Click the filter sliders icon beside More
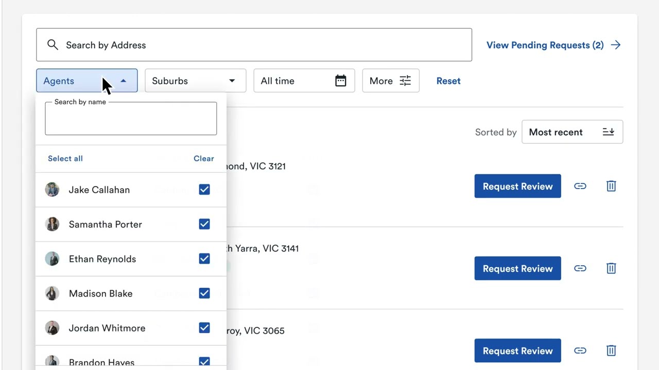Screen dimensions: 659x370 (405, 81)
